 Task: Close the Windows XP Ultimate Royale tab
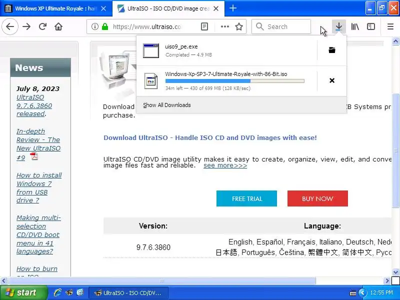(x=103, y=8)
